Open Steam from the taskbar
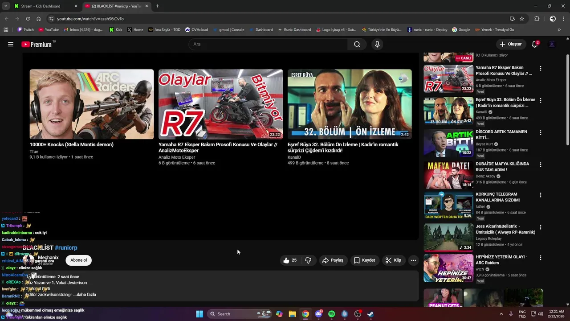This screenshot has height=321, width=570. (370, 314)
